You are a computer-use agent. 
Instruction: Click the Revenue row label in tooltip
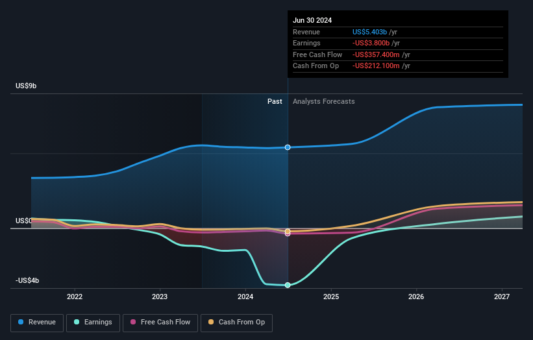pyautogui.click(x=306, y=32)
